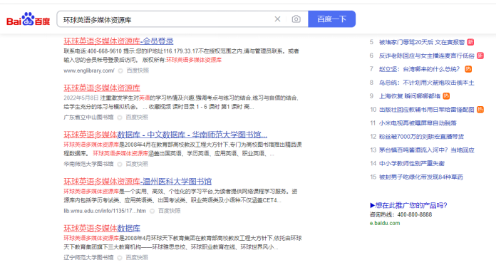Click the circle icon beside 广东省立中山图书馆
This screenshot has height=265, width=496.
coord(120,118)
